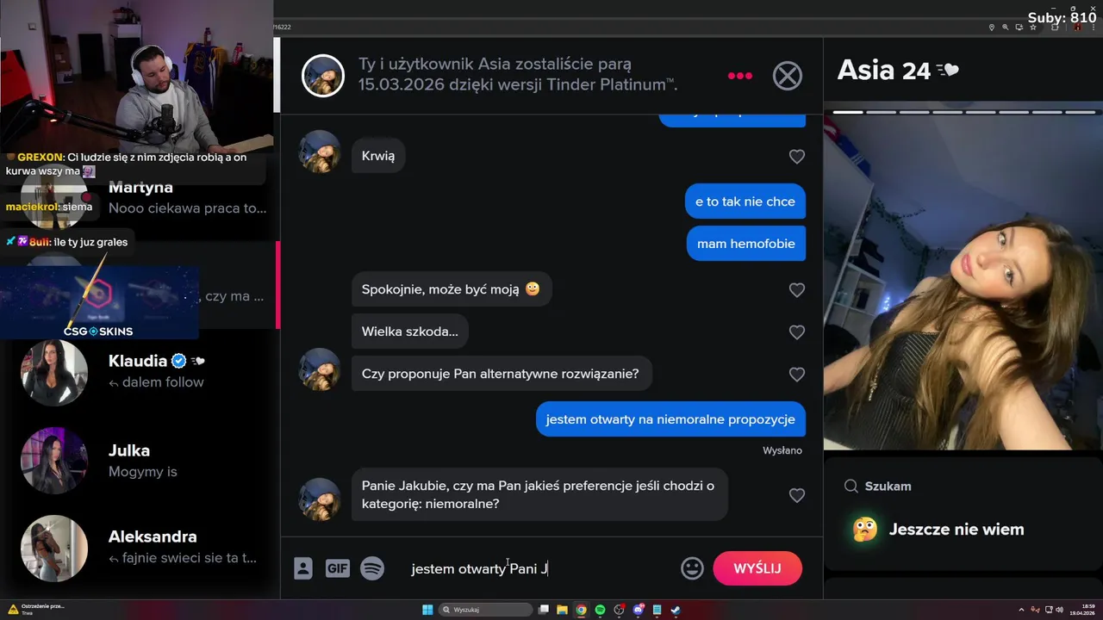The image size is (1103, 620).
Task: Open Spotify from the taskbar
Action: (x=600, y=610)
